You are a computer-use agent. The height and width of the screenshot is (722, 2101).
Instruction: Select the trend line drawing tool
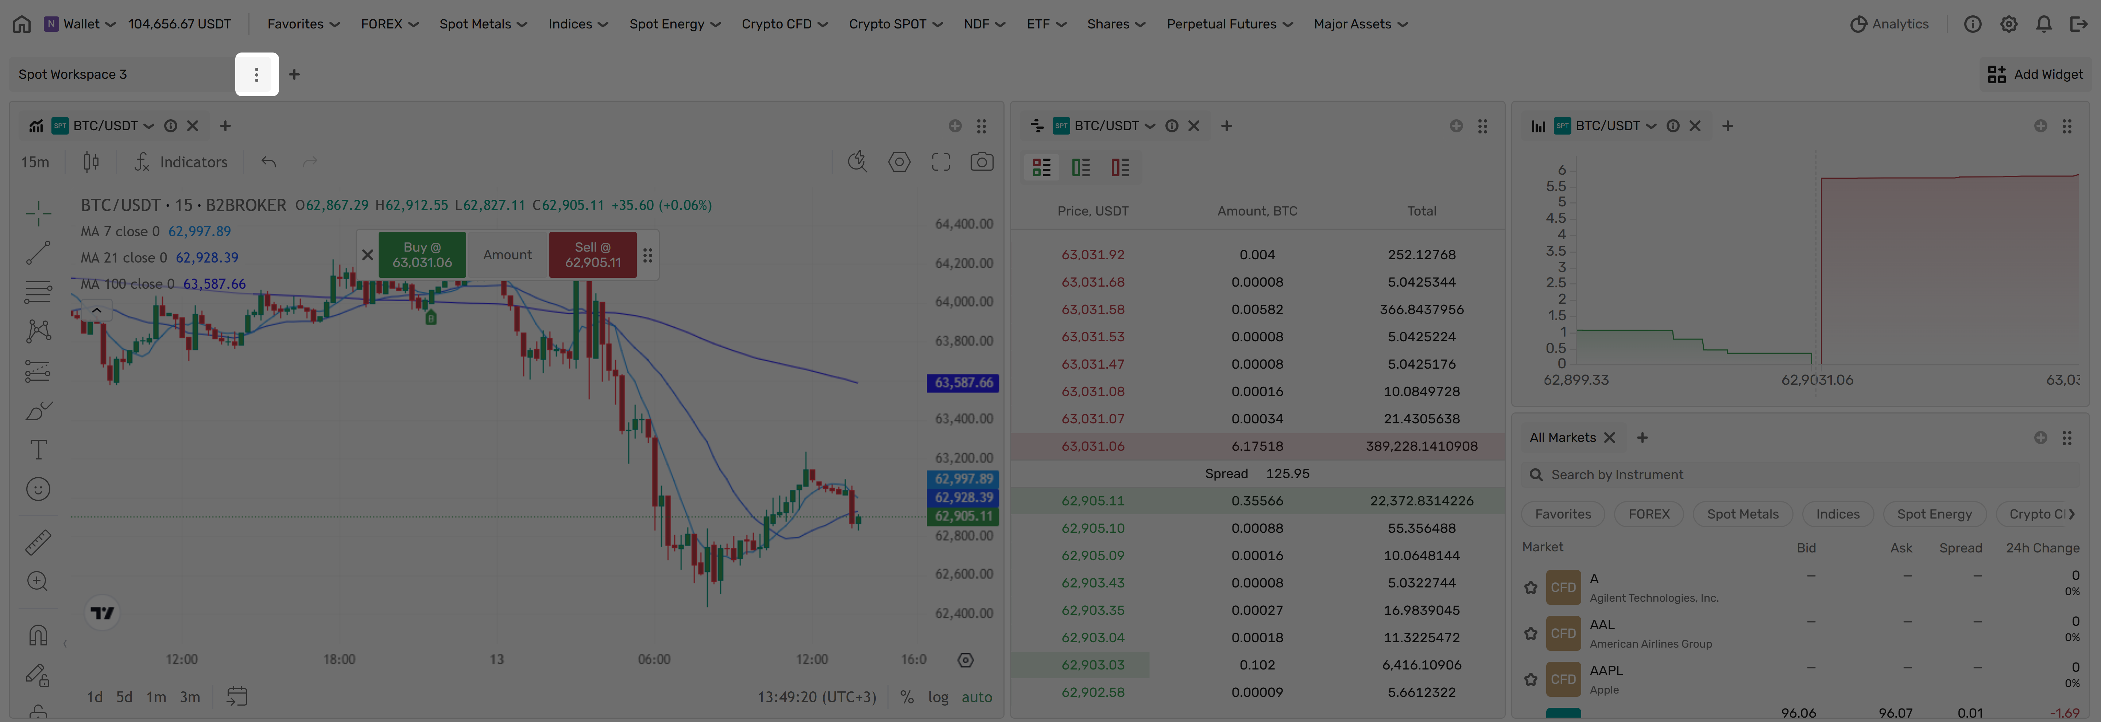[x=38, y=253]
